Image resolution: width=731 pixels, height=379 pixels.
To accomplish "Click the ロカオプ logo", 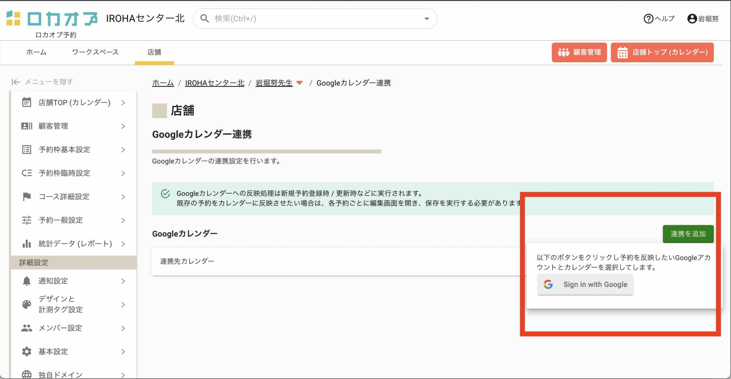I will (x=52, y=19).
